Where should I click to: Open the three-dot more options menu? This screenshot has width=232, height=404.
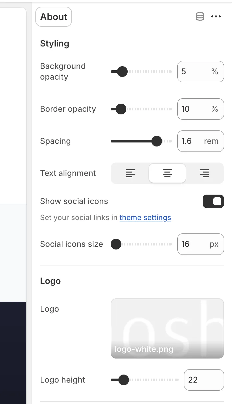(216, 17)
